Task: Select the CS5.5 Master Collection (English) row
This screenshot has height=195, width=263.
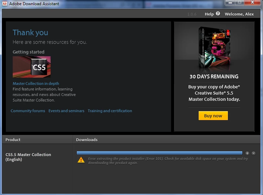Action: [x=28, y=157]
